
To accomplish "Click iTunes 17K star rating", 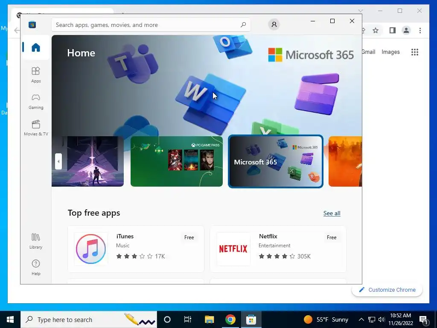I will pos(140,256).
